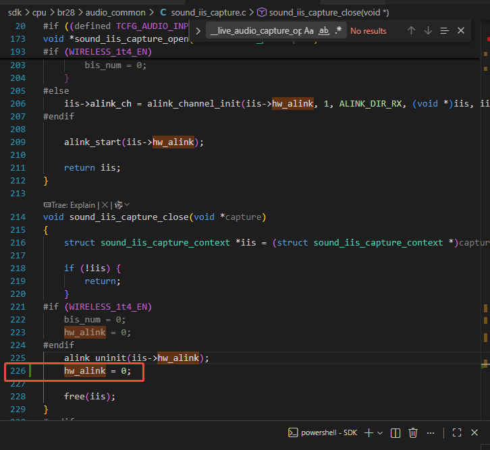Close the find widget
Viewport: 490px width, 450px height.
[460, 30]
